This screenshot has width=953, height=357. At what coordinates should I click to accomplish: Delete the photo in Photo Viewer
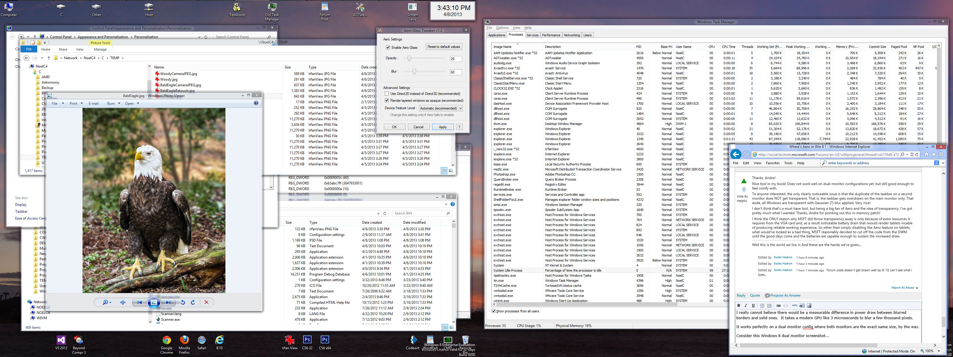pos(206,302)
